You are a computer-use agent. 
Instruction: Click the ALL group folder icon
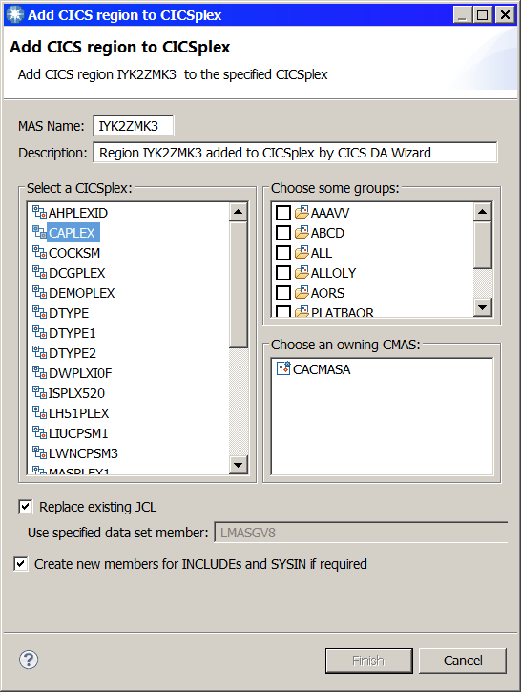[x=302, y=252]
